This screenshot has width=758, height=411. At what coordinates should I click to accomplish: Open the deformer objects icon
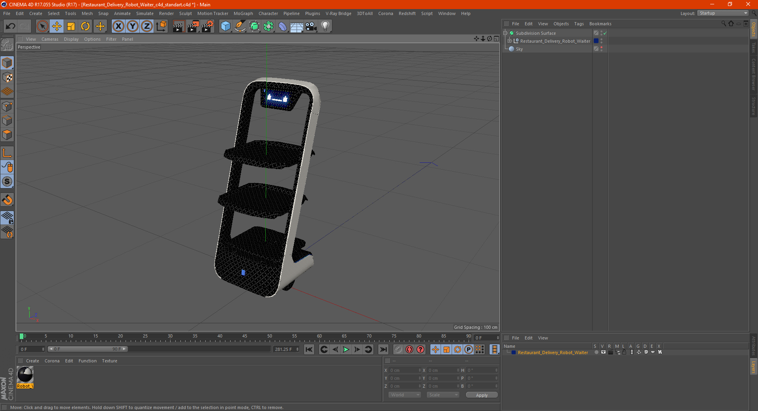[283, 26]
